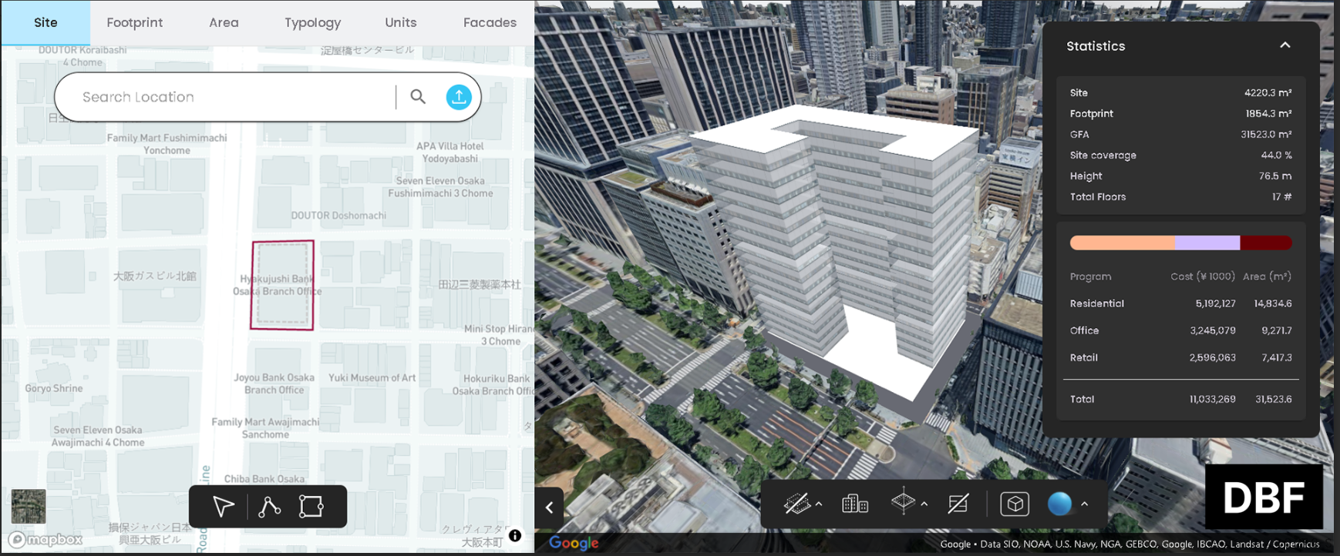The image size is (1340, 556).
Task: Choose the polyline drawing tool
Action: [x=269, y=506]
